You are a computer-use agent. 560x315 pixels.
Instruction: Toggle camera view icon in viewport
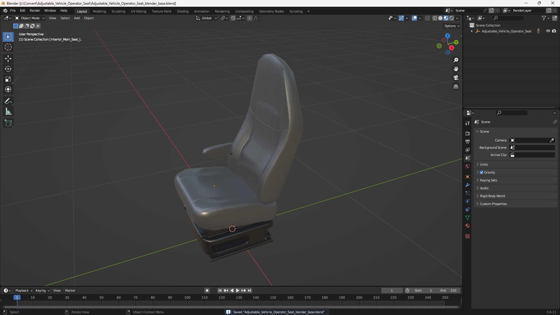[x=456, y=78]
